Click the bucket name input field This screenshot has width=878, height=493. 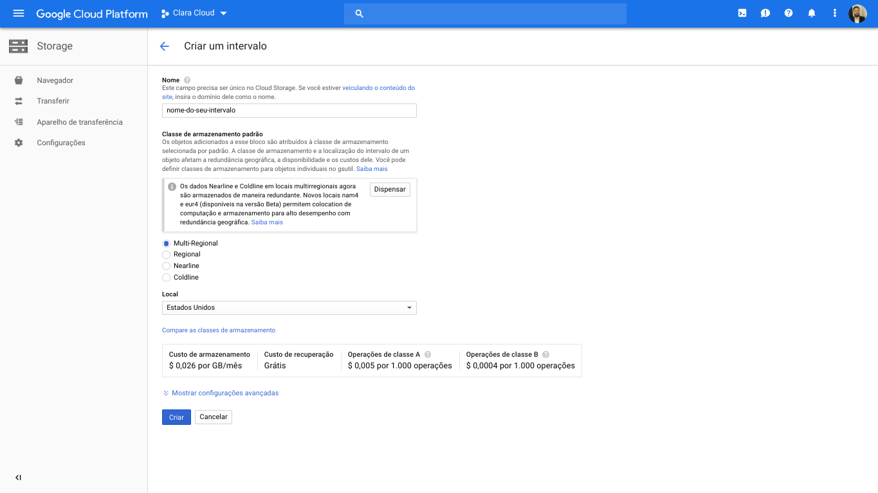tap(289, 111)
